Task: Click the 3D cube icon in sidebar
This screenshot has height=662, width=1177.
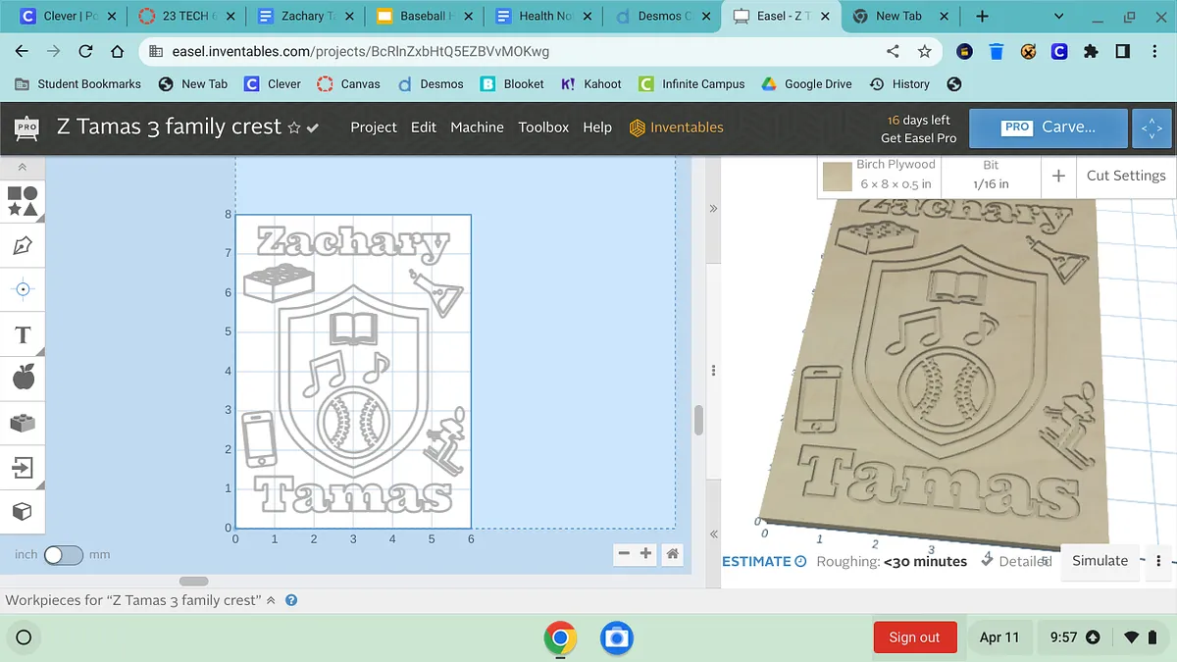Action: point(23,511)
